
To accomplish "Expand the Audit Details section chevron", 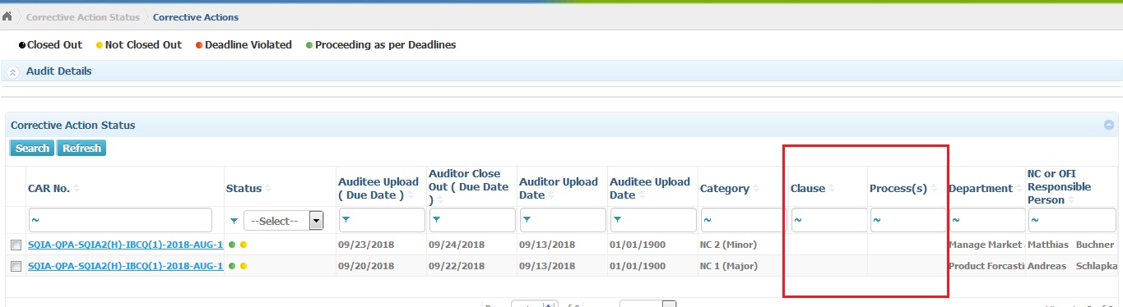I will point(13,72).
